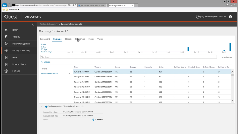Click the Release Notes sidebar icon

click(6, 64)
